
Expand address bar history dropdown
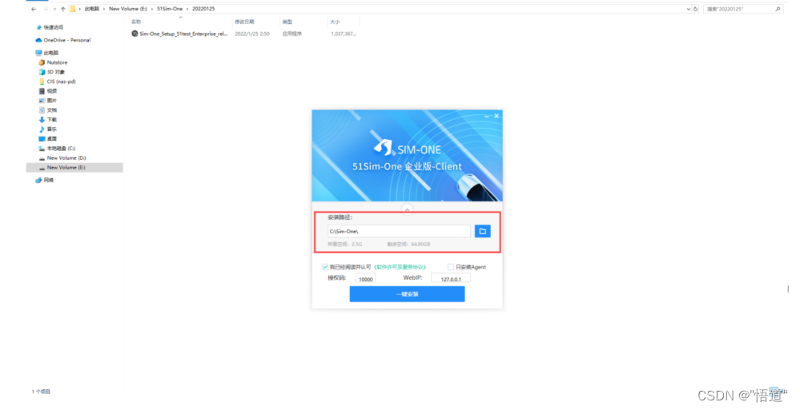pyautogui.click(x=688, y=9)
